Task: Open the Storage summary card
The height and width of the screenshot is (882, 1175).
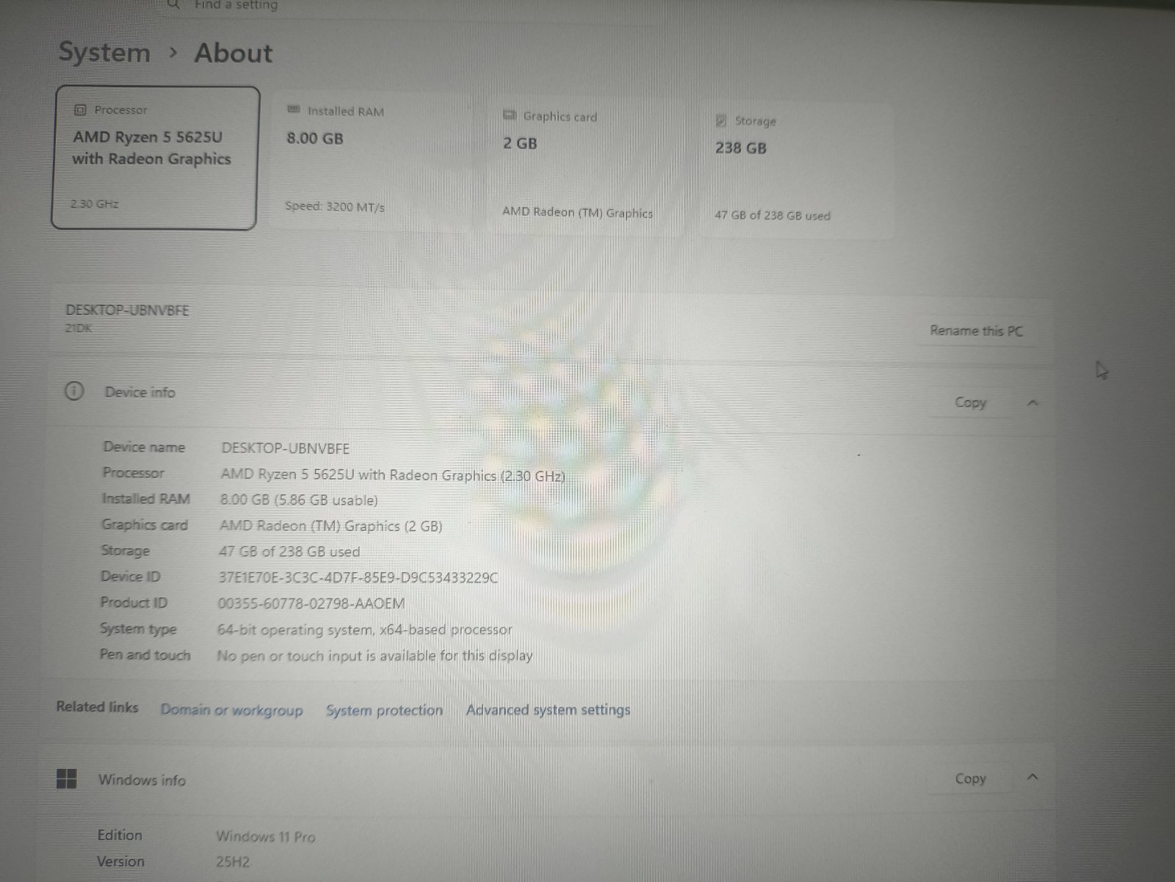Action: (x=797, y=169)
